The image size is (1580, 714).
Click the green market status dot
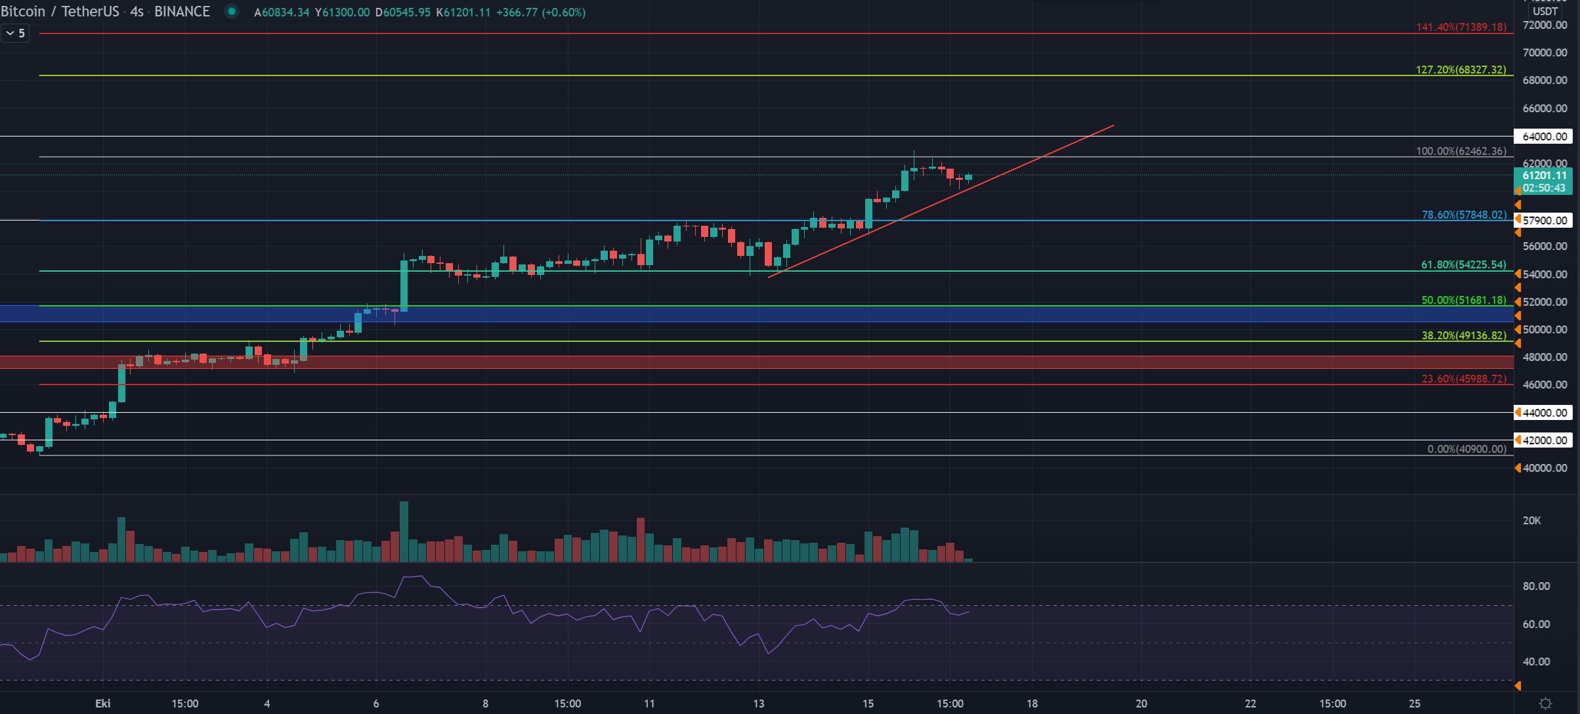[231, 11]
